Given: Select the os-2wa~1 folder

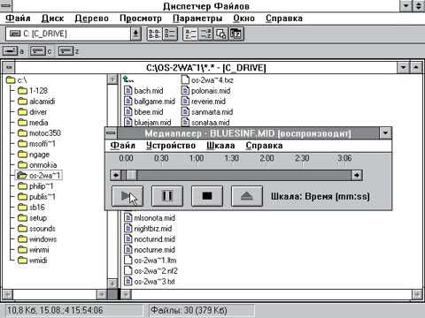Looking at the screenshot, I should click(x=39, y=176).
